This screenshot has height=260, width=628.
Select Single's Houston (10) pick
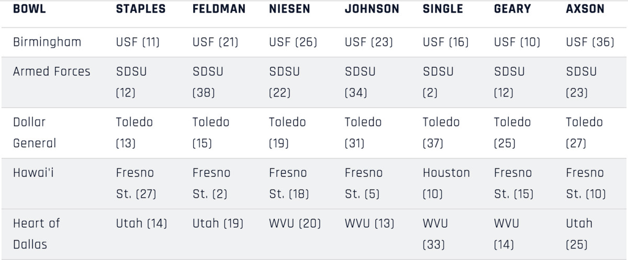[x=446, y=183]
